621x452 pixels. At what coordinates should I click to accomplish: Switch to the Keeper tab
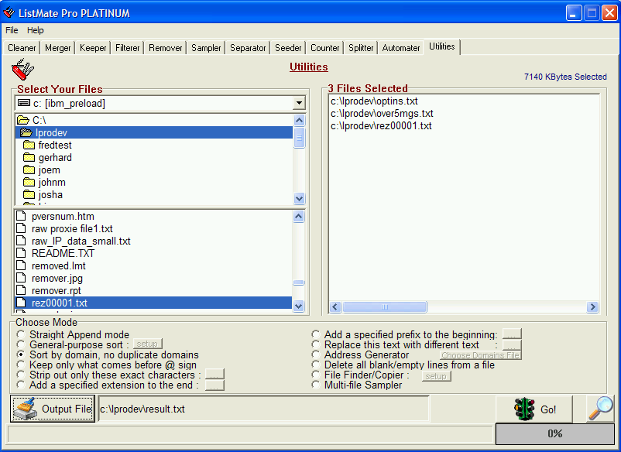coord(93,48)
